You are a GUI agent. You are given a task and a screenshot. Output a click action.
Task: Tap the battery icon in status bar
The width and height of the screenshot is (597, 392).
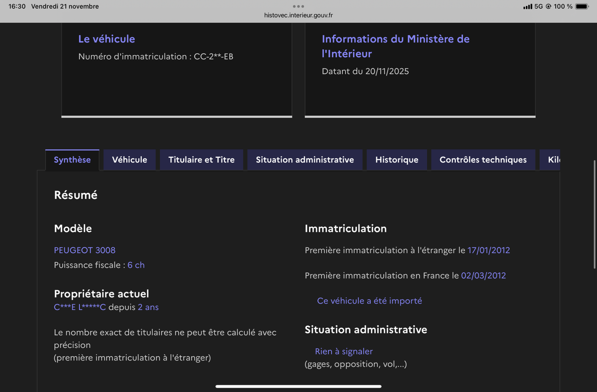point(582,6)
